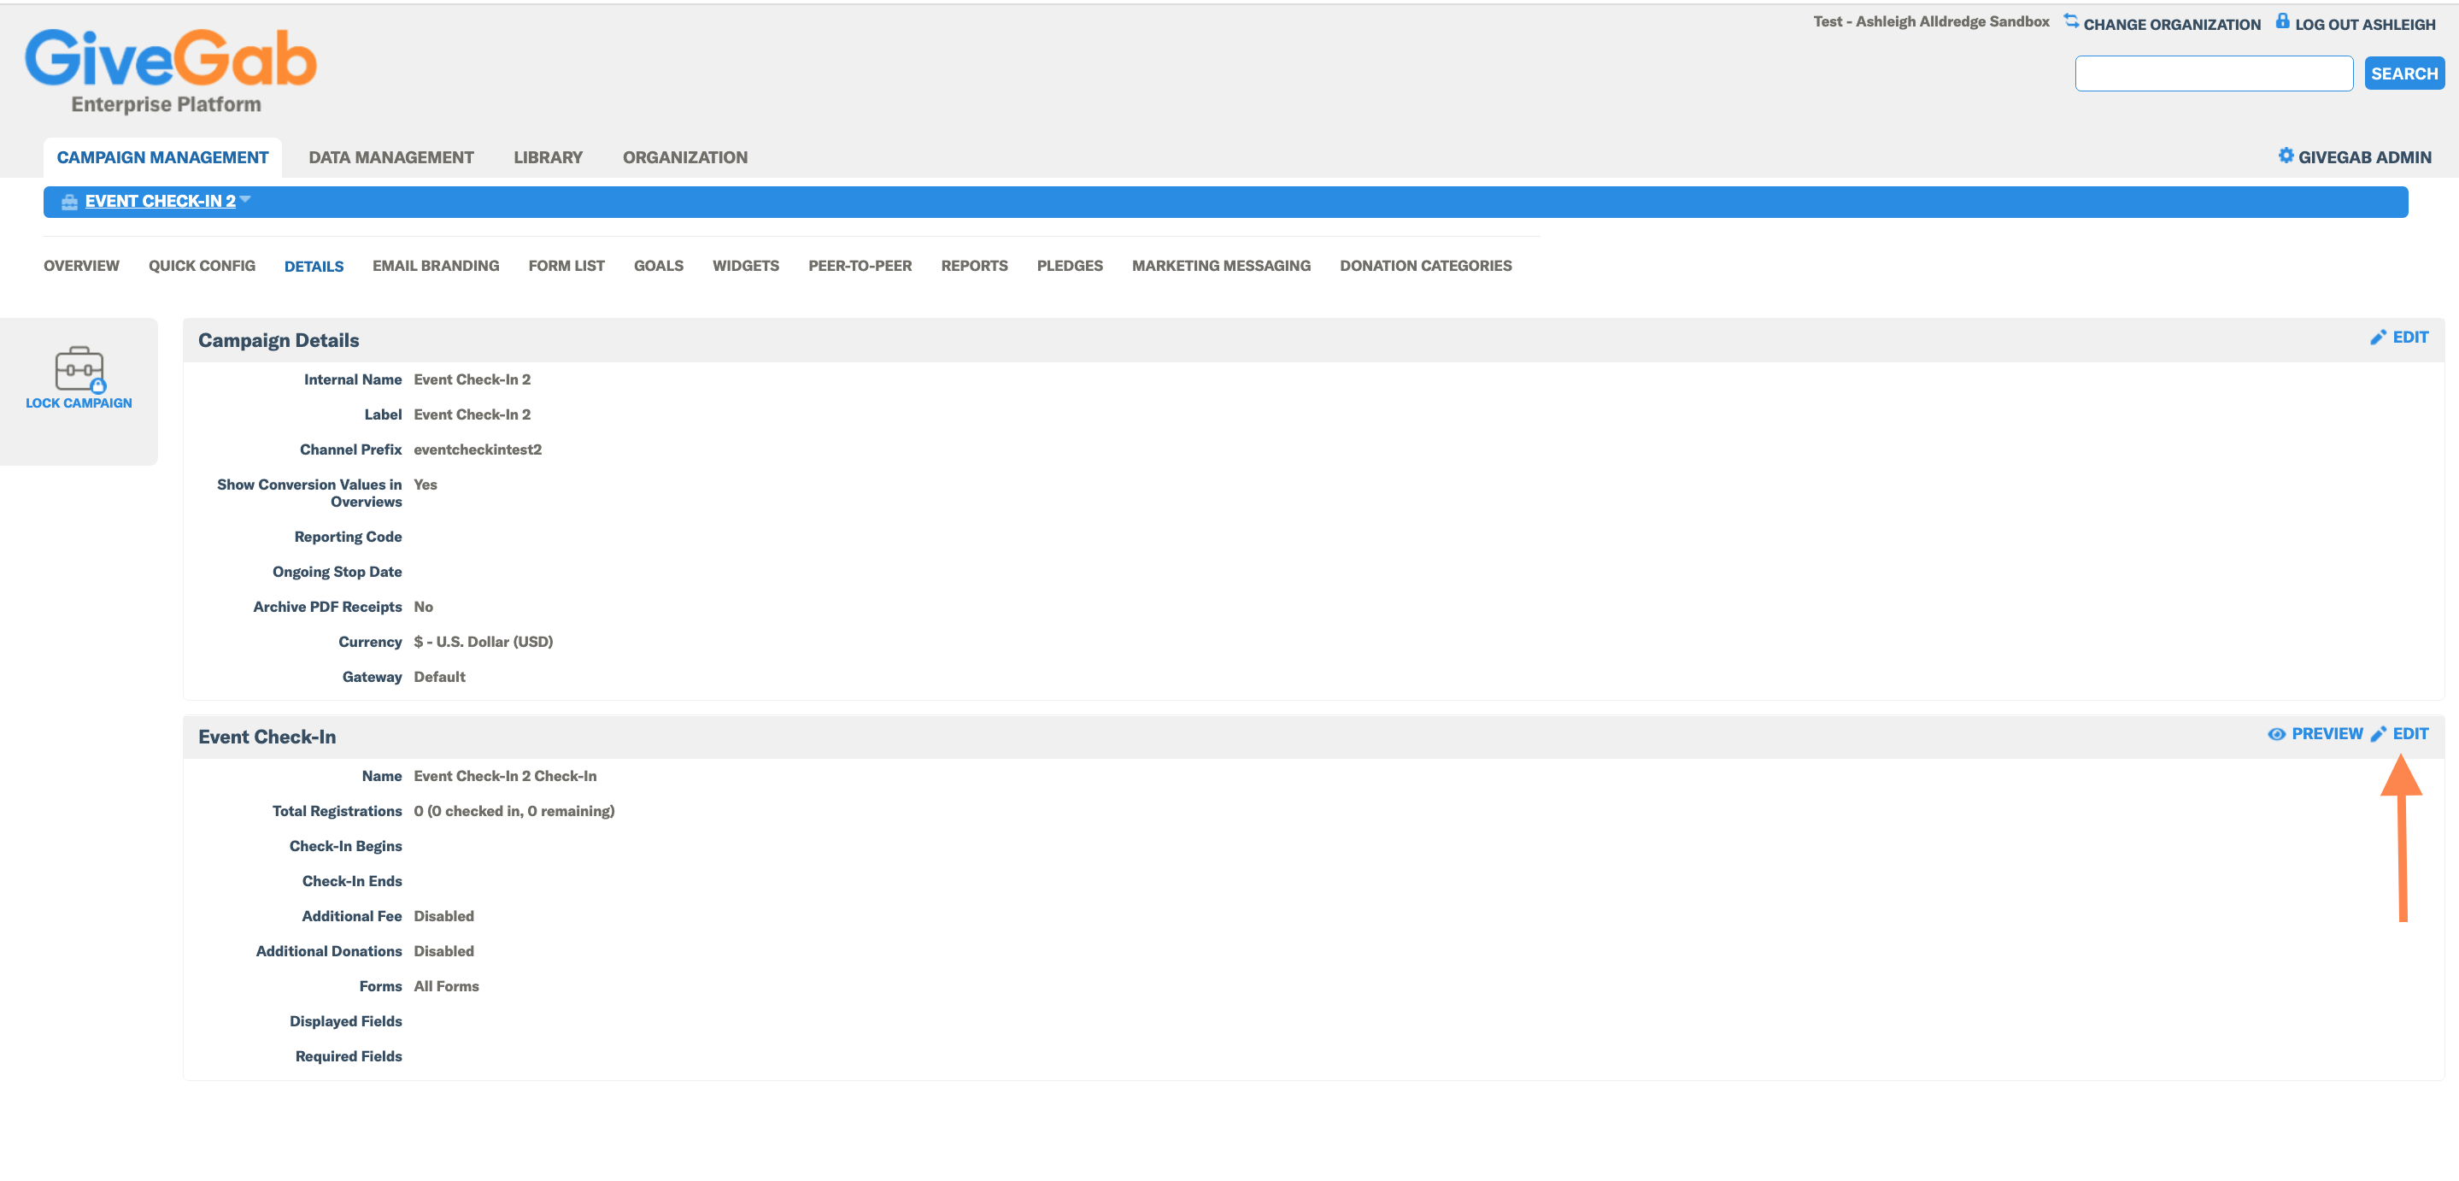Click Log Out Ashleigh link
Screen dimensions: 2459x1181
(2364, 24)
